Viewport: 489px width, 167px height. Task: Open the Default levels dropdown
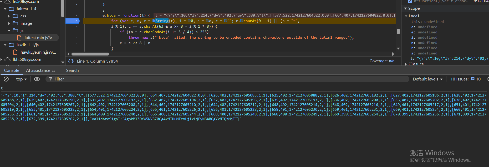427,79
